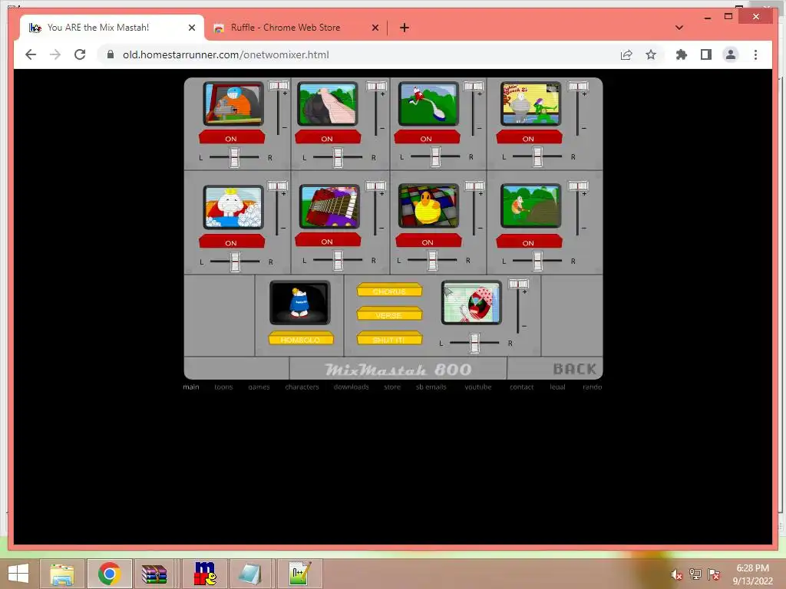786x589 pixels.
Task: Open a new browser tab
Action: click(x=405, y=28)
